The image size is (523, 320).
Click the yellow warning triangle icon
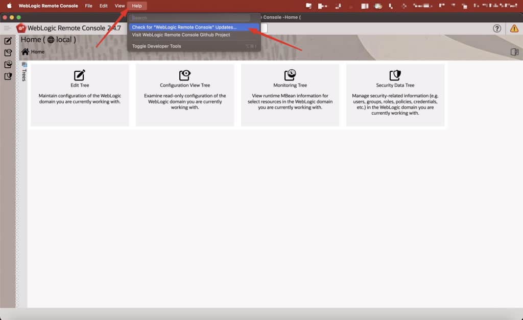(x=514, y=29)
